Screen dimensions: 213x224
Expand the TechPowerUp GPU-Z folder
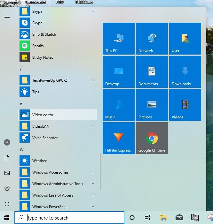(93, 80)
